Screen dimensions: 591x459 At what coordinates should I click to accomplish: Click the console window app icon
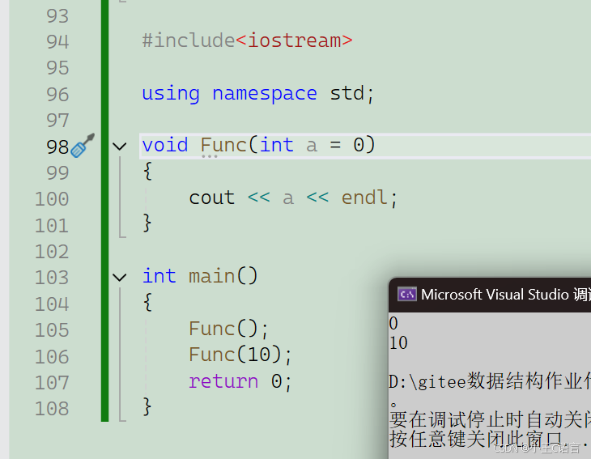click(406, 295)
